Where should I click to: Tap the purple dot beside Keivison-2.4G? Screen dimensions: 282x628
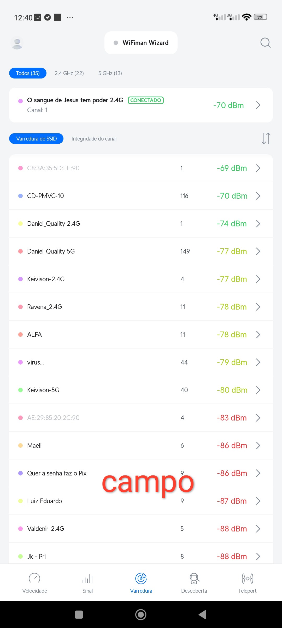tap(20, 279)
